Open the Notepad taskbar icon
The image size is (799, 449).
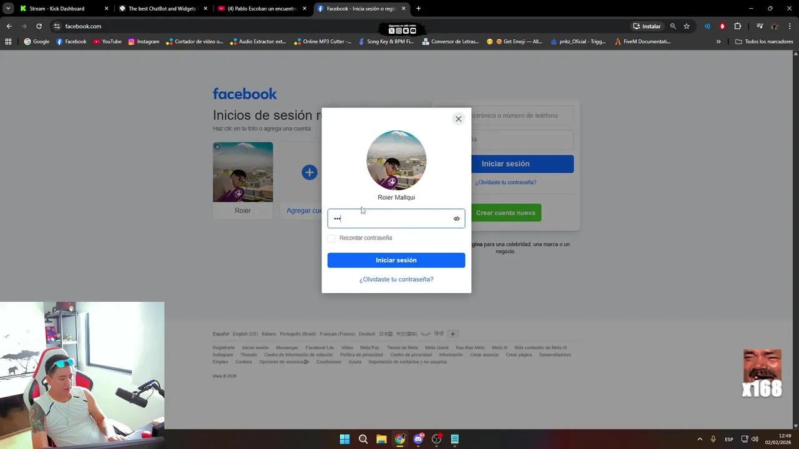455,439
